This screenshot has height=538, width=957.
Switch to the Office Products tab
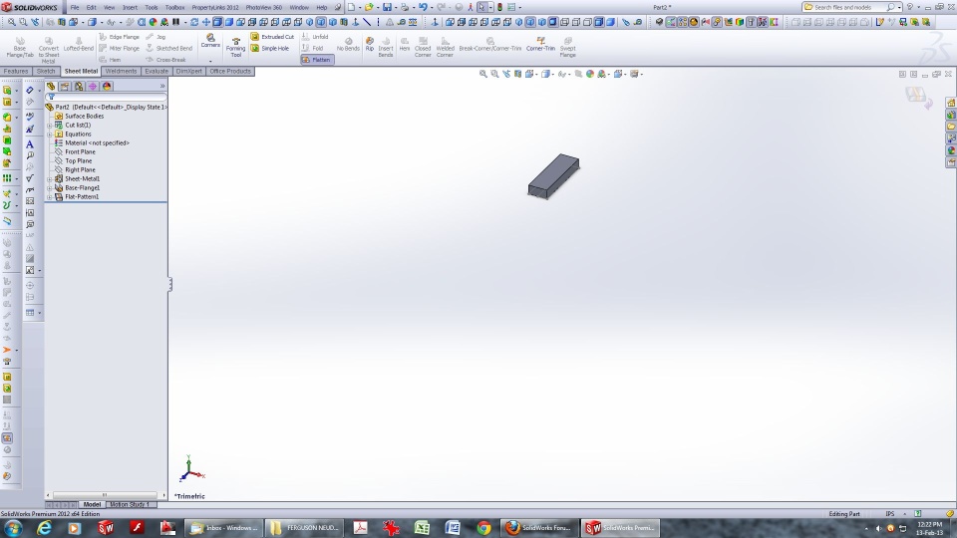click(x=230, y=72)
